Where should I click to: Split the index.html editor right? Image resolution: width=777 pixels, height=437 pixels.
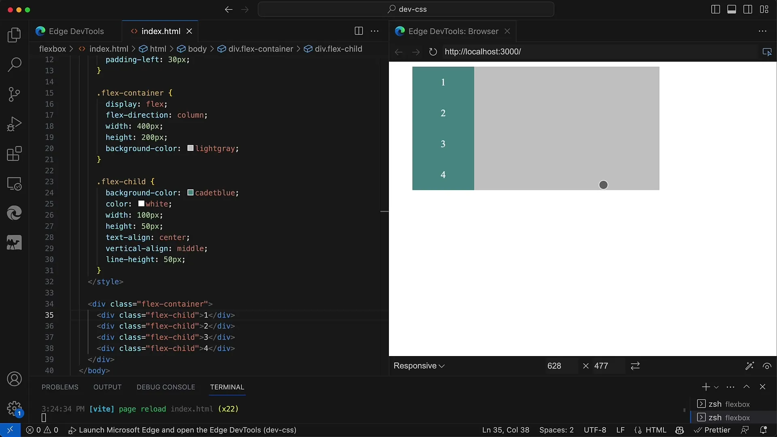tap(359, 31)
